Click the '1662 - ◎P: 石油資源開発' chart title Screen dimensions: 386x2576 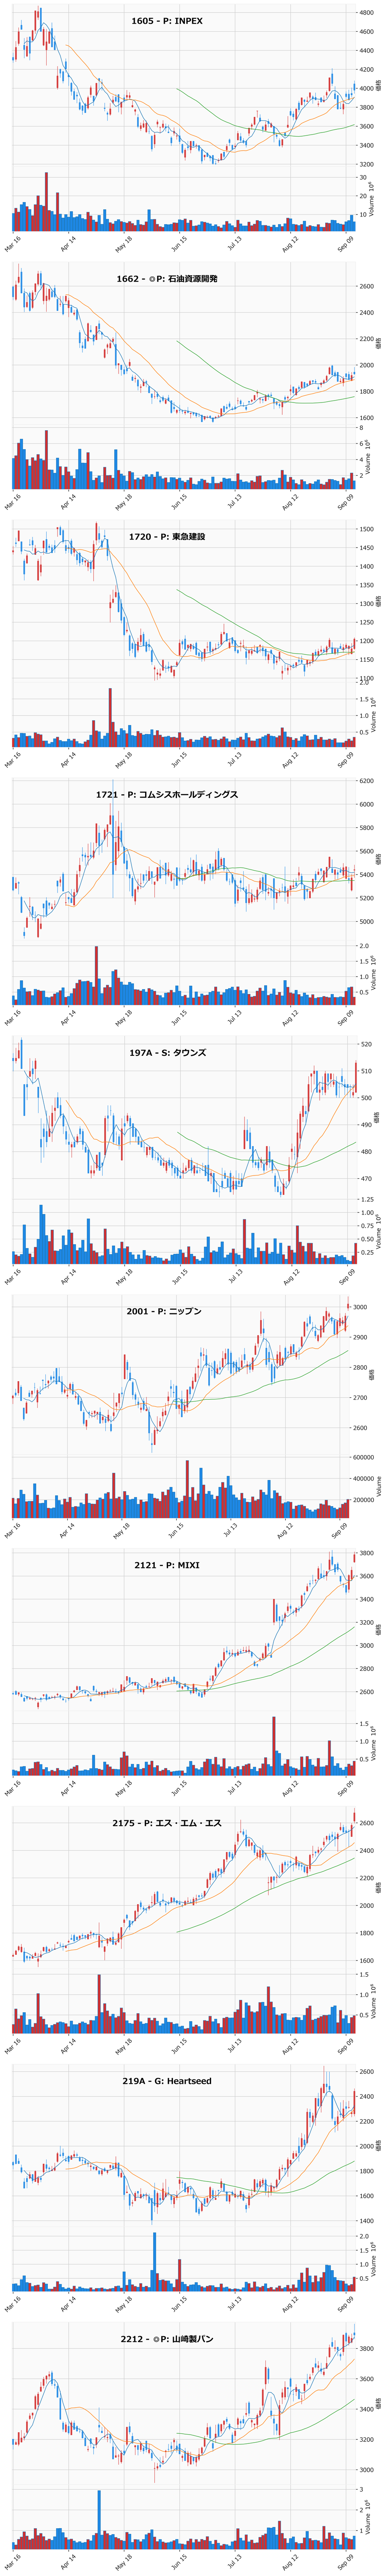(167, 278)
